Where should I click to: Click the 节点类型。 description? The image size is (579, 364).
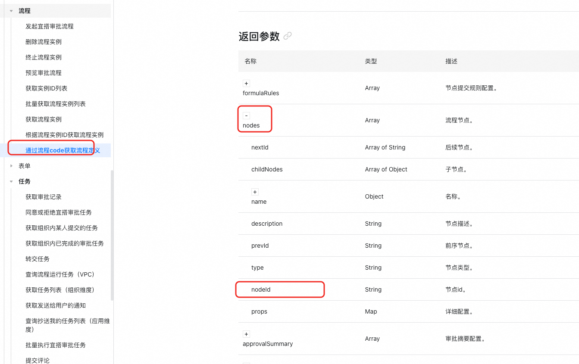(x=459, y=268)
